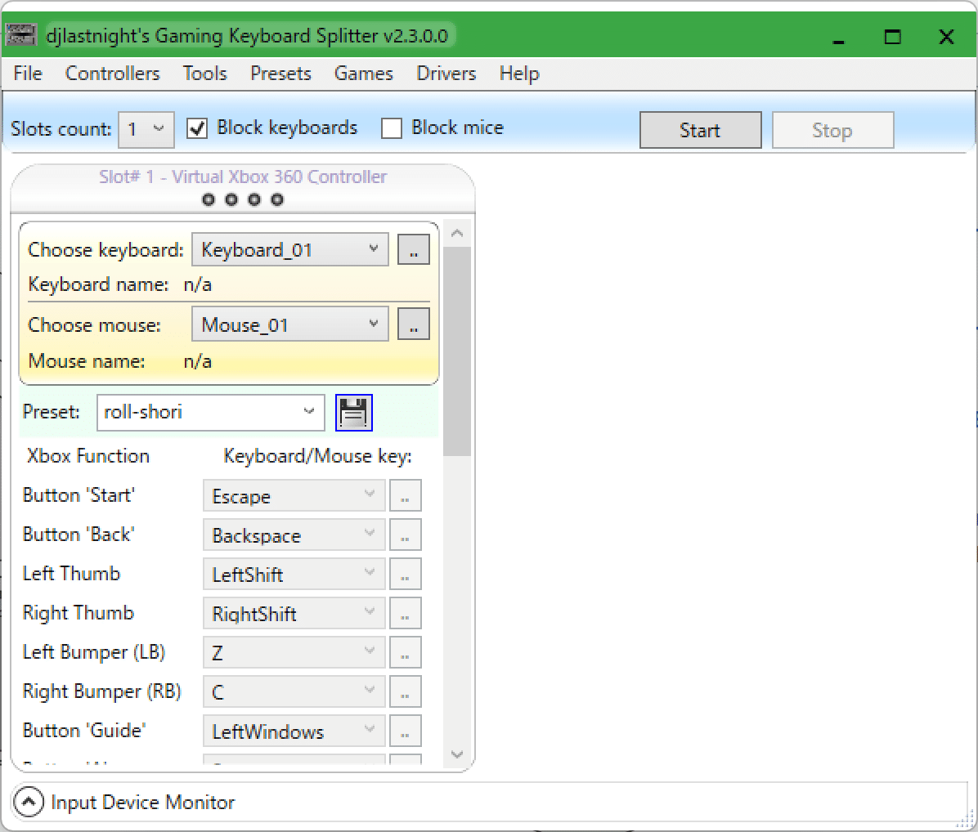This screenshot has height=832, width=978.
Task: Open Right Bumper (RB) key dropdown C
Action: click(x=294, y=692)
